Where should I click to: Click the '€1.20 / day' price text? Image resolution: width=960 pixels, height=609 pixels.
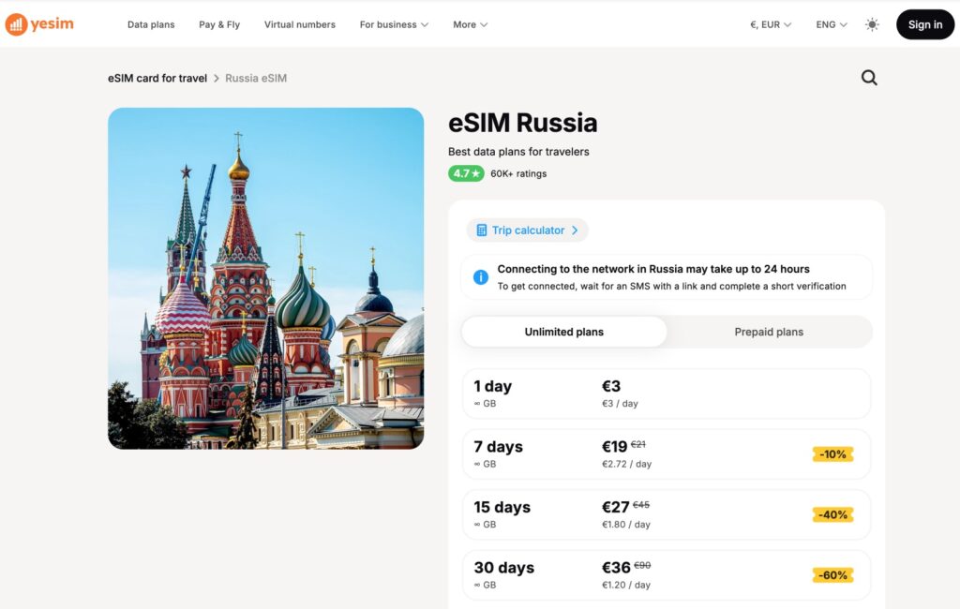pyautogui.click(x=625, y=586)
